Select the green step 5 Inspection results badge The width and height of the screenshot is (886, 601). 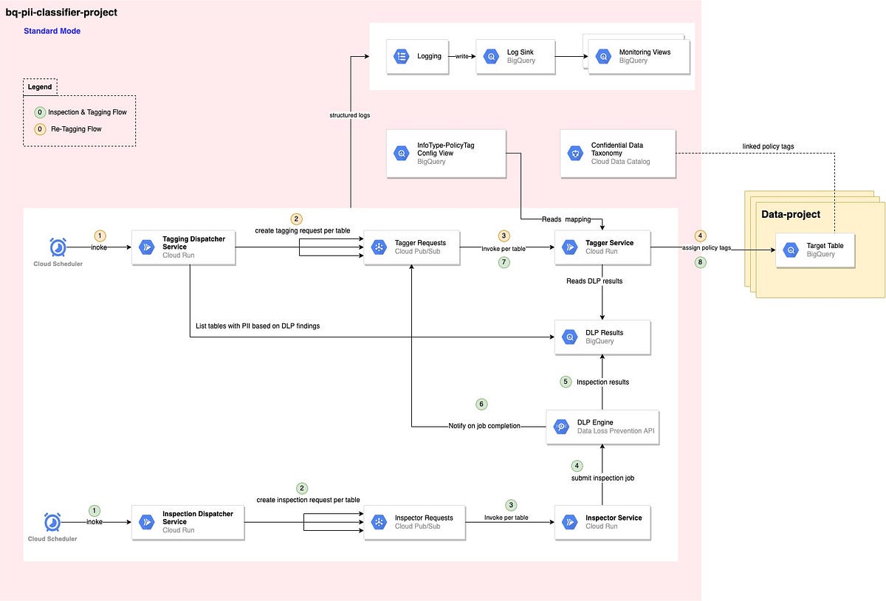(566, 381)
